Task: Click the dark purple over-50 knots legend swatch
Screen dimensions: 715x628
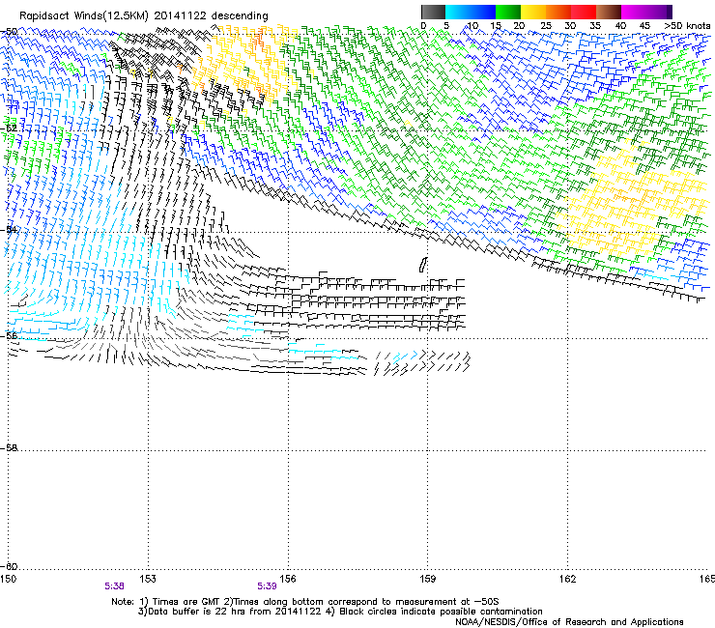Action: point(669,12)
